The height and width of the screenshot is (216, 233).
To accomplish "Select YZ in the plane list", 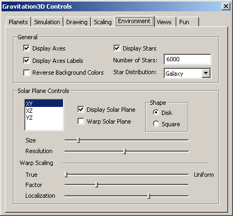I will point(44,118).
